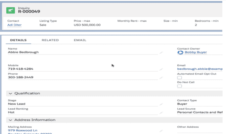226x134 pixels.
Task: Open the Related tab
Action: coord(50,40)
